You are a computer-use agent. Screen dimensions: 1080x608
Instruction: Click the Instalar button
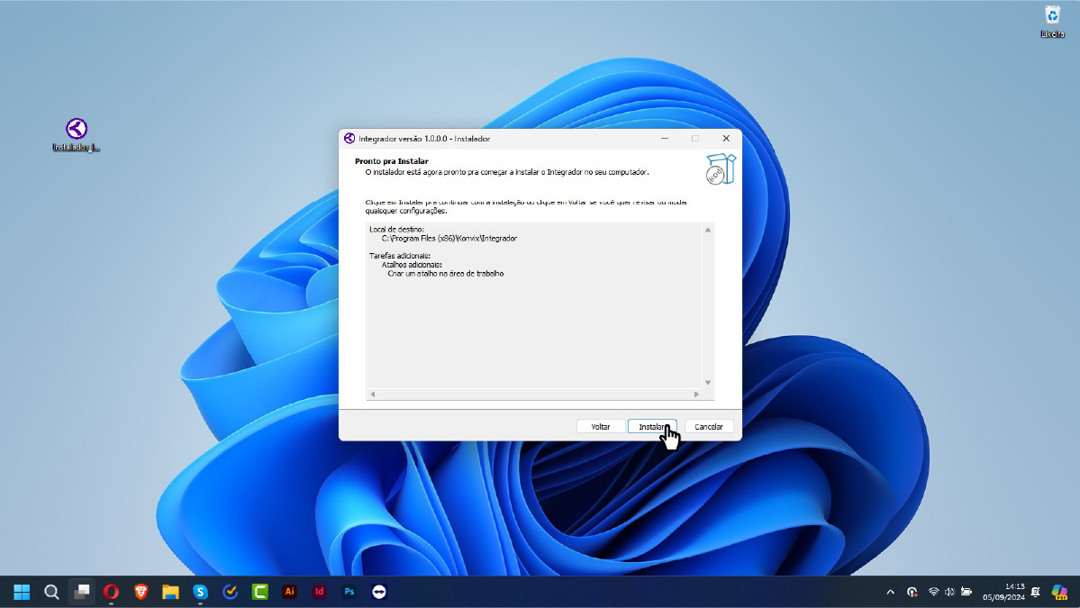pos(652,427)
